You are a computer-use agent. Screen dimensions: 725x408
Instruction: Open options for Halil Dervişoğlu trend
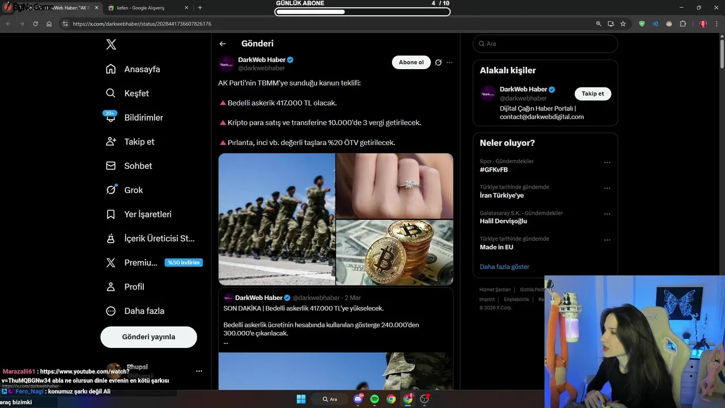coord(607,214)
